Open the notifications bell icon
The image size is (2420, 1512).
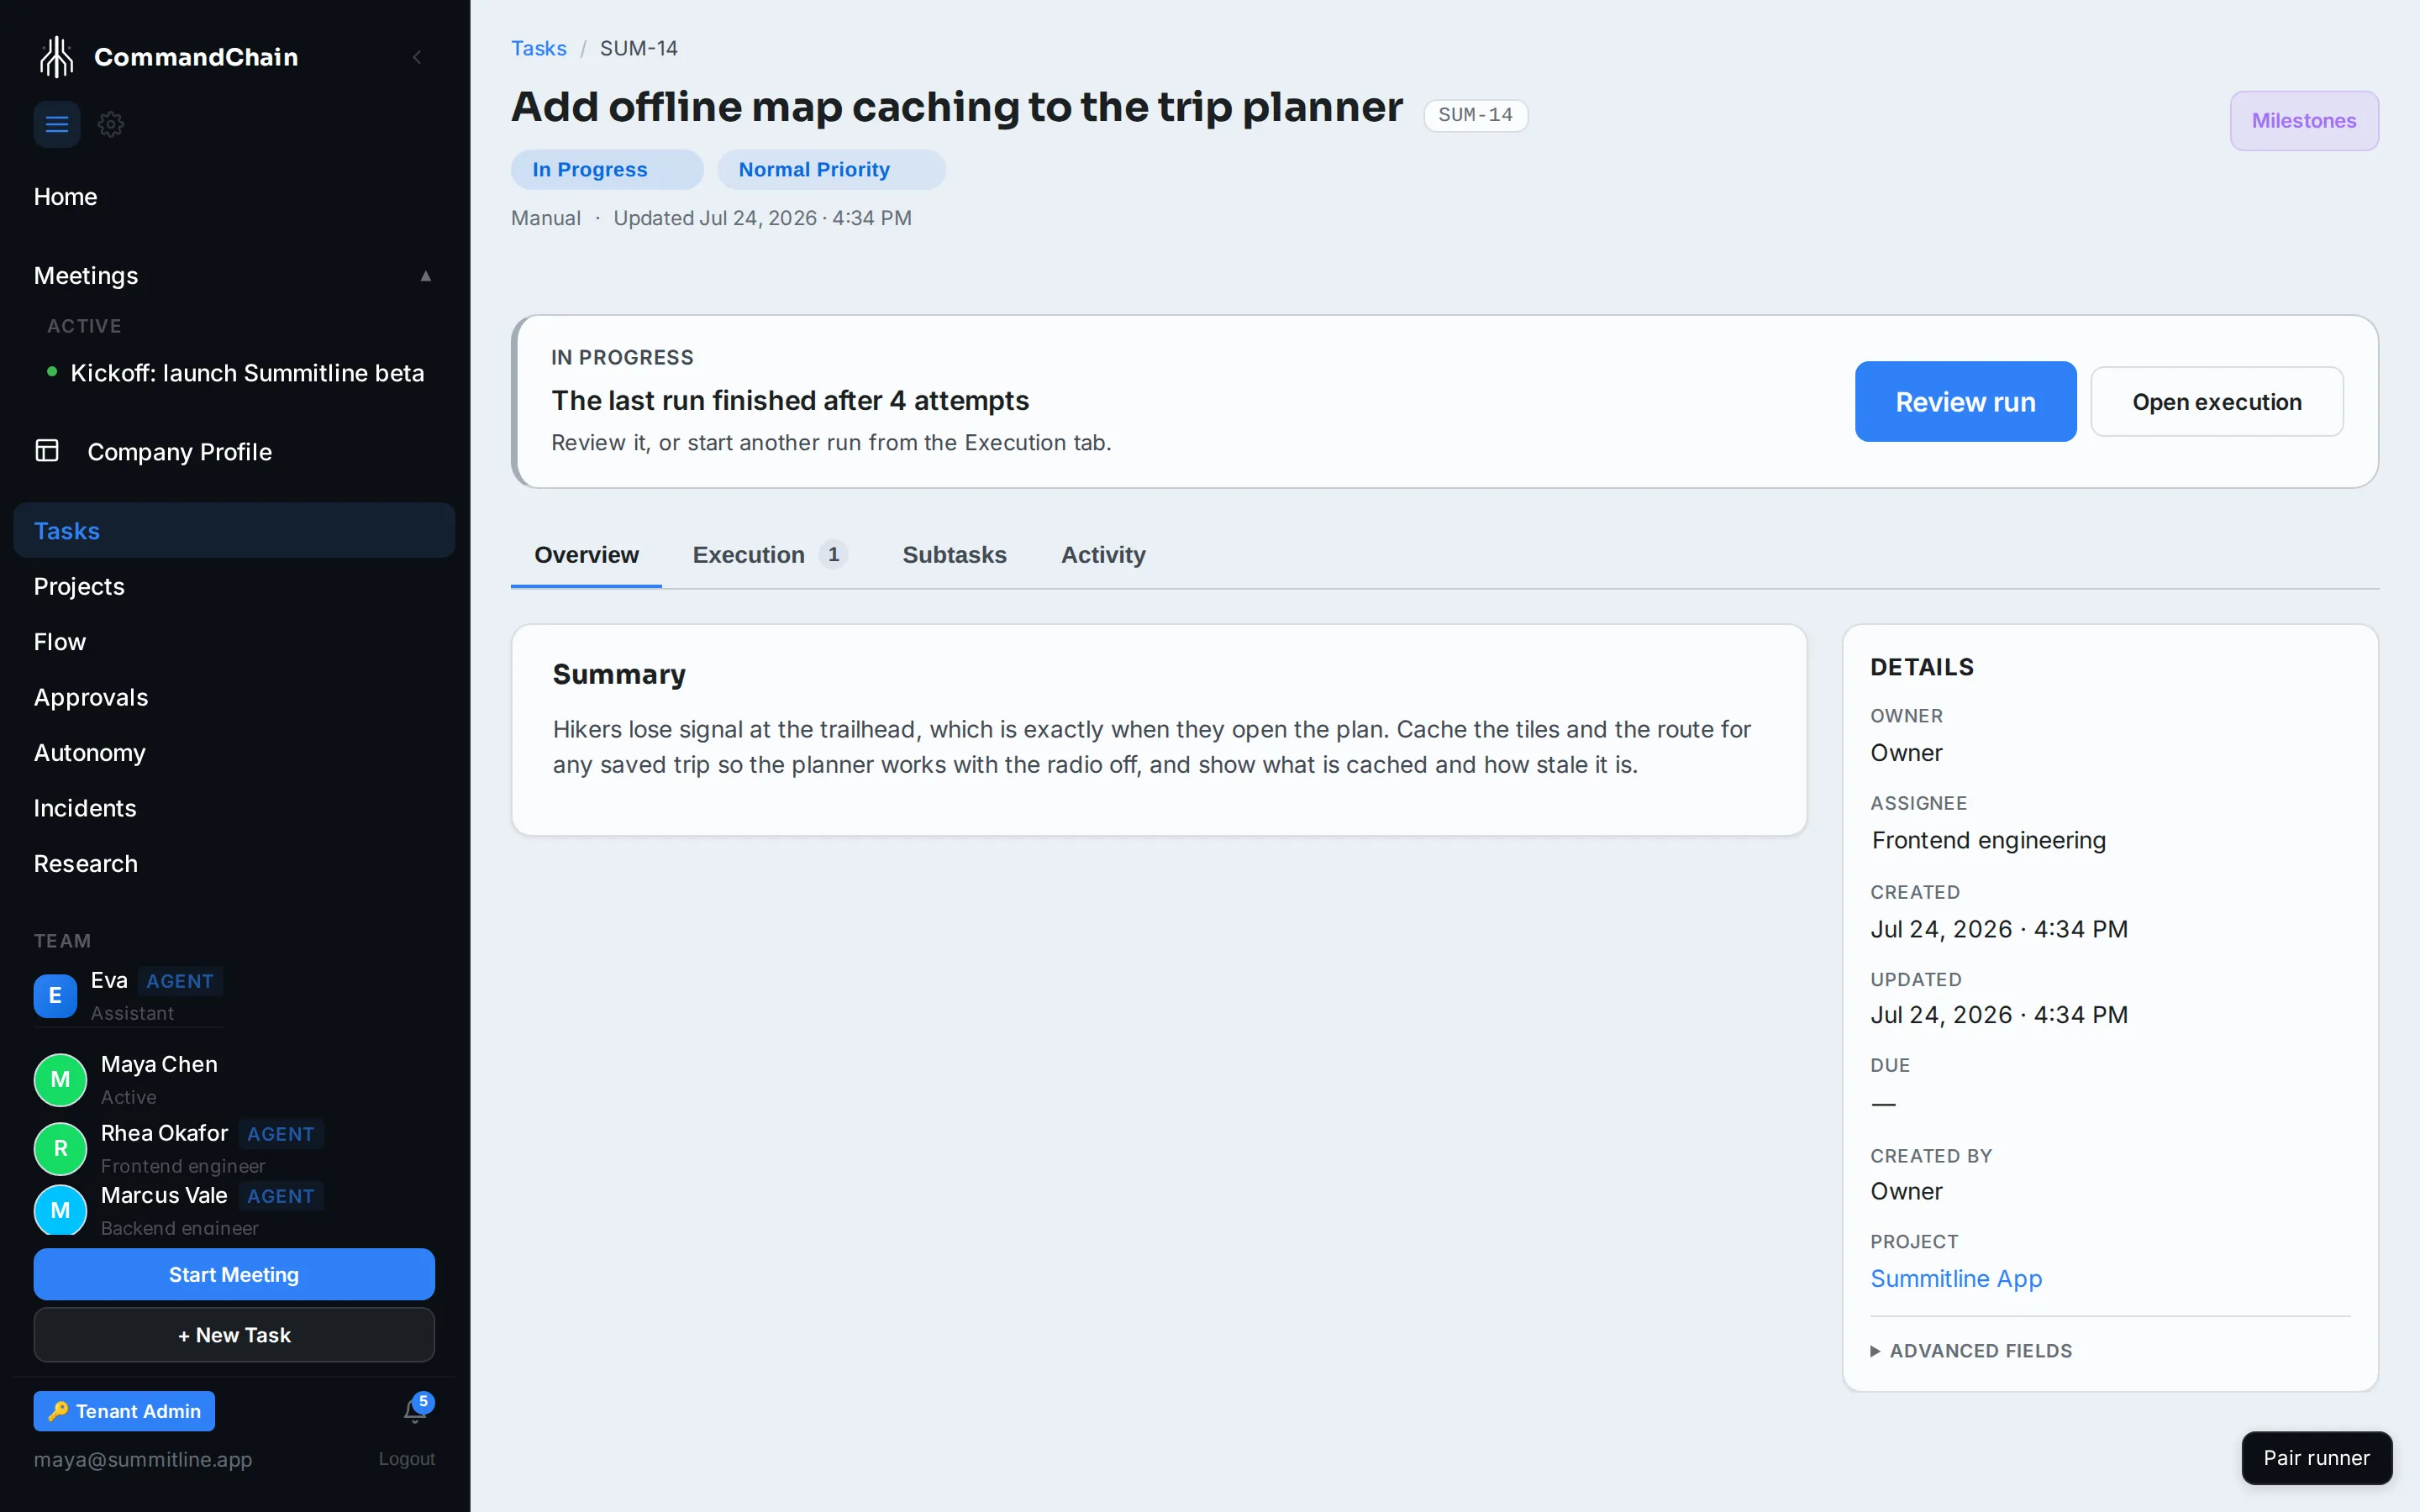pyautogui.click(x=415, y=1410)
